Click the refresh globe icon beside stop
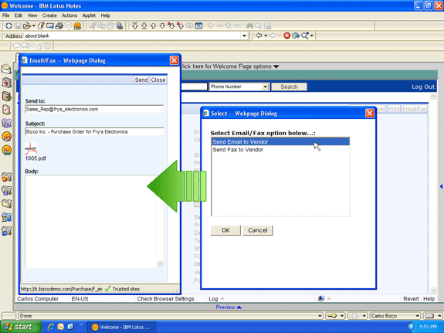This screenshot has width=444, height=333. (x=296, y=36)
